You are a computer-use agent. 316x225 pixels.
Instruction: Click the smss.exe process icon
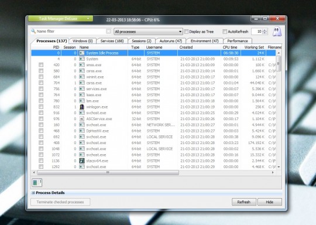coord(82,65)
